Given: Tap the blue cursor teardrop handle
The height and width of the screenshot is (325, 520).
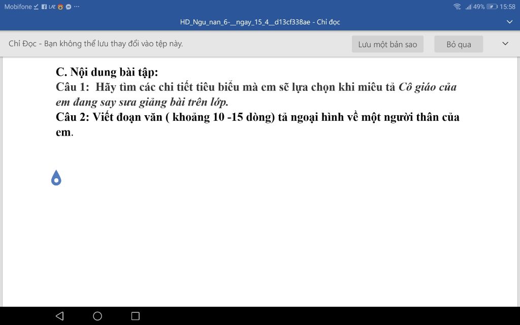Looking at the screenshot, I should [x=56, y=178].
